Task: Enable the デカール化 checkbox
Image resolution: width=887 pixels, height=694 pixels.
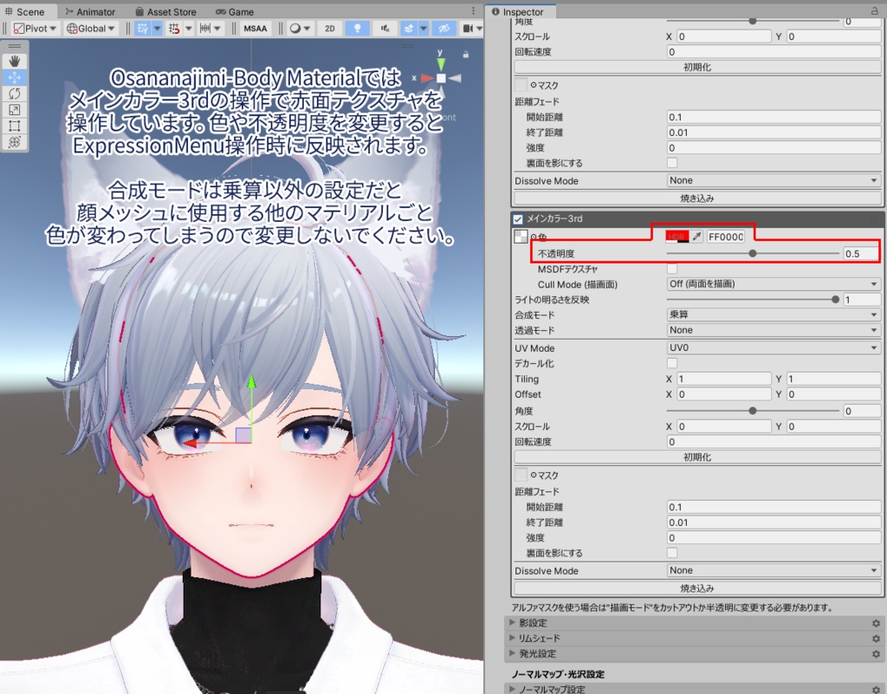Action: [x=672, y=363]
